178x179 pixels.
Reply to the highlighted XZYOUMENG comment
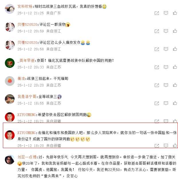(166, 145)
